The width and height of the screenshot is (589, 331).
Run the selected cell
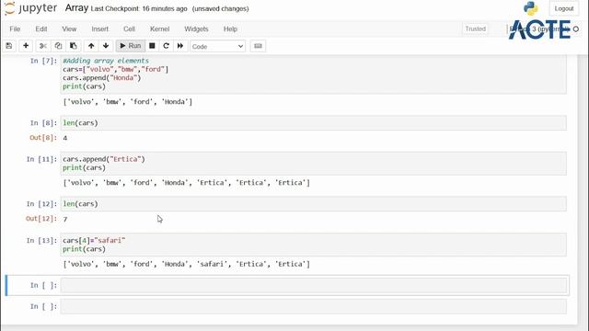(131, 46)
